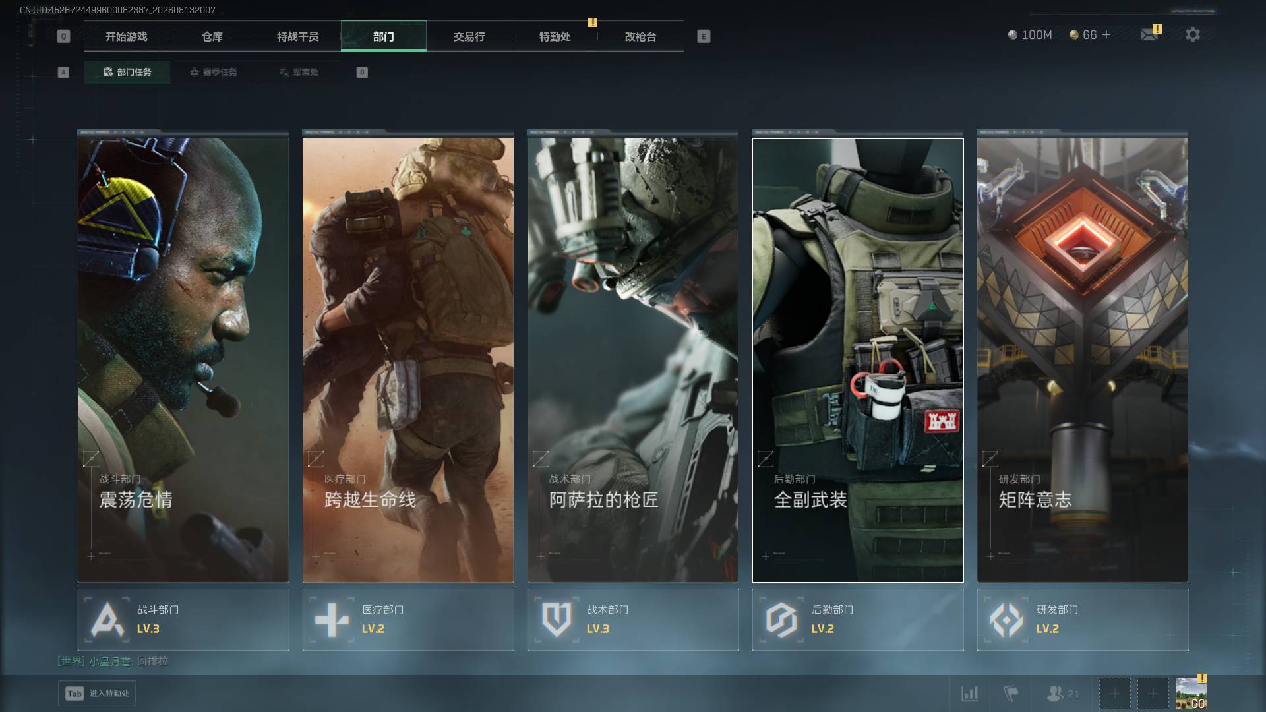Screen dimensions: 1266x712
Task: Open the 矩阵意志 research department card
Action: click(1083, 360)
